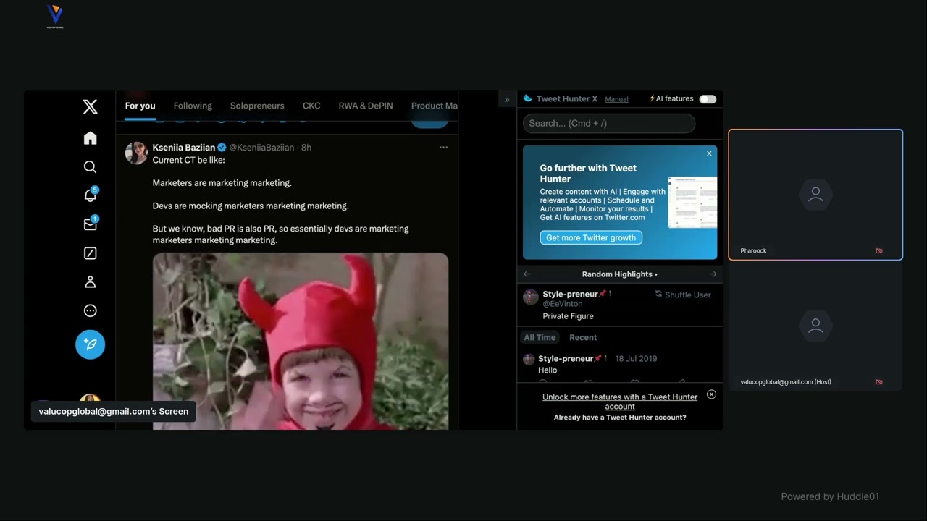Screen dimensions: 927x521
Task: Expand the Random Highlights dropdown
Action: click(x=620, y=274)
